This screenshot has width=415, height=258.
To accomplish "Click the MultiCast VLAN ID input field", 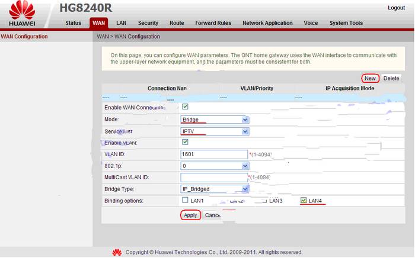I will click(x=214, y=178).
